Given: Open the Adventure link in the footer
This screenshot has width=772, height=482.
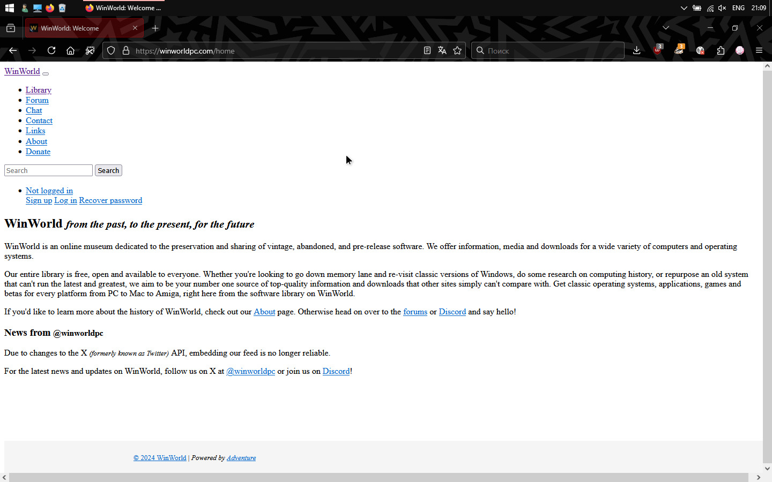Looking at the screenshot, I should pyautogui.click(x=241, y=458).
